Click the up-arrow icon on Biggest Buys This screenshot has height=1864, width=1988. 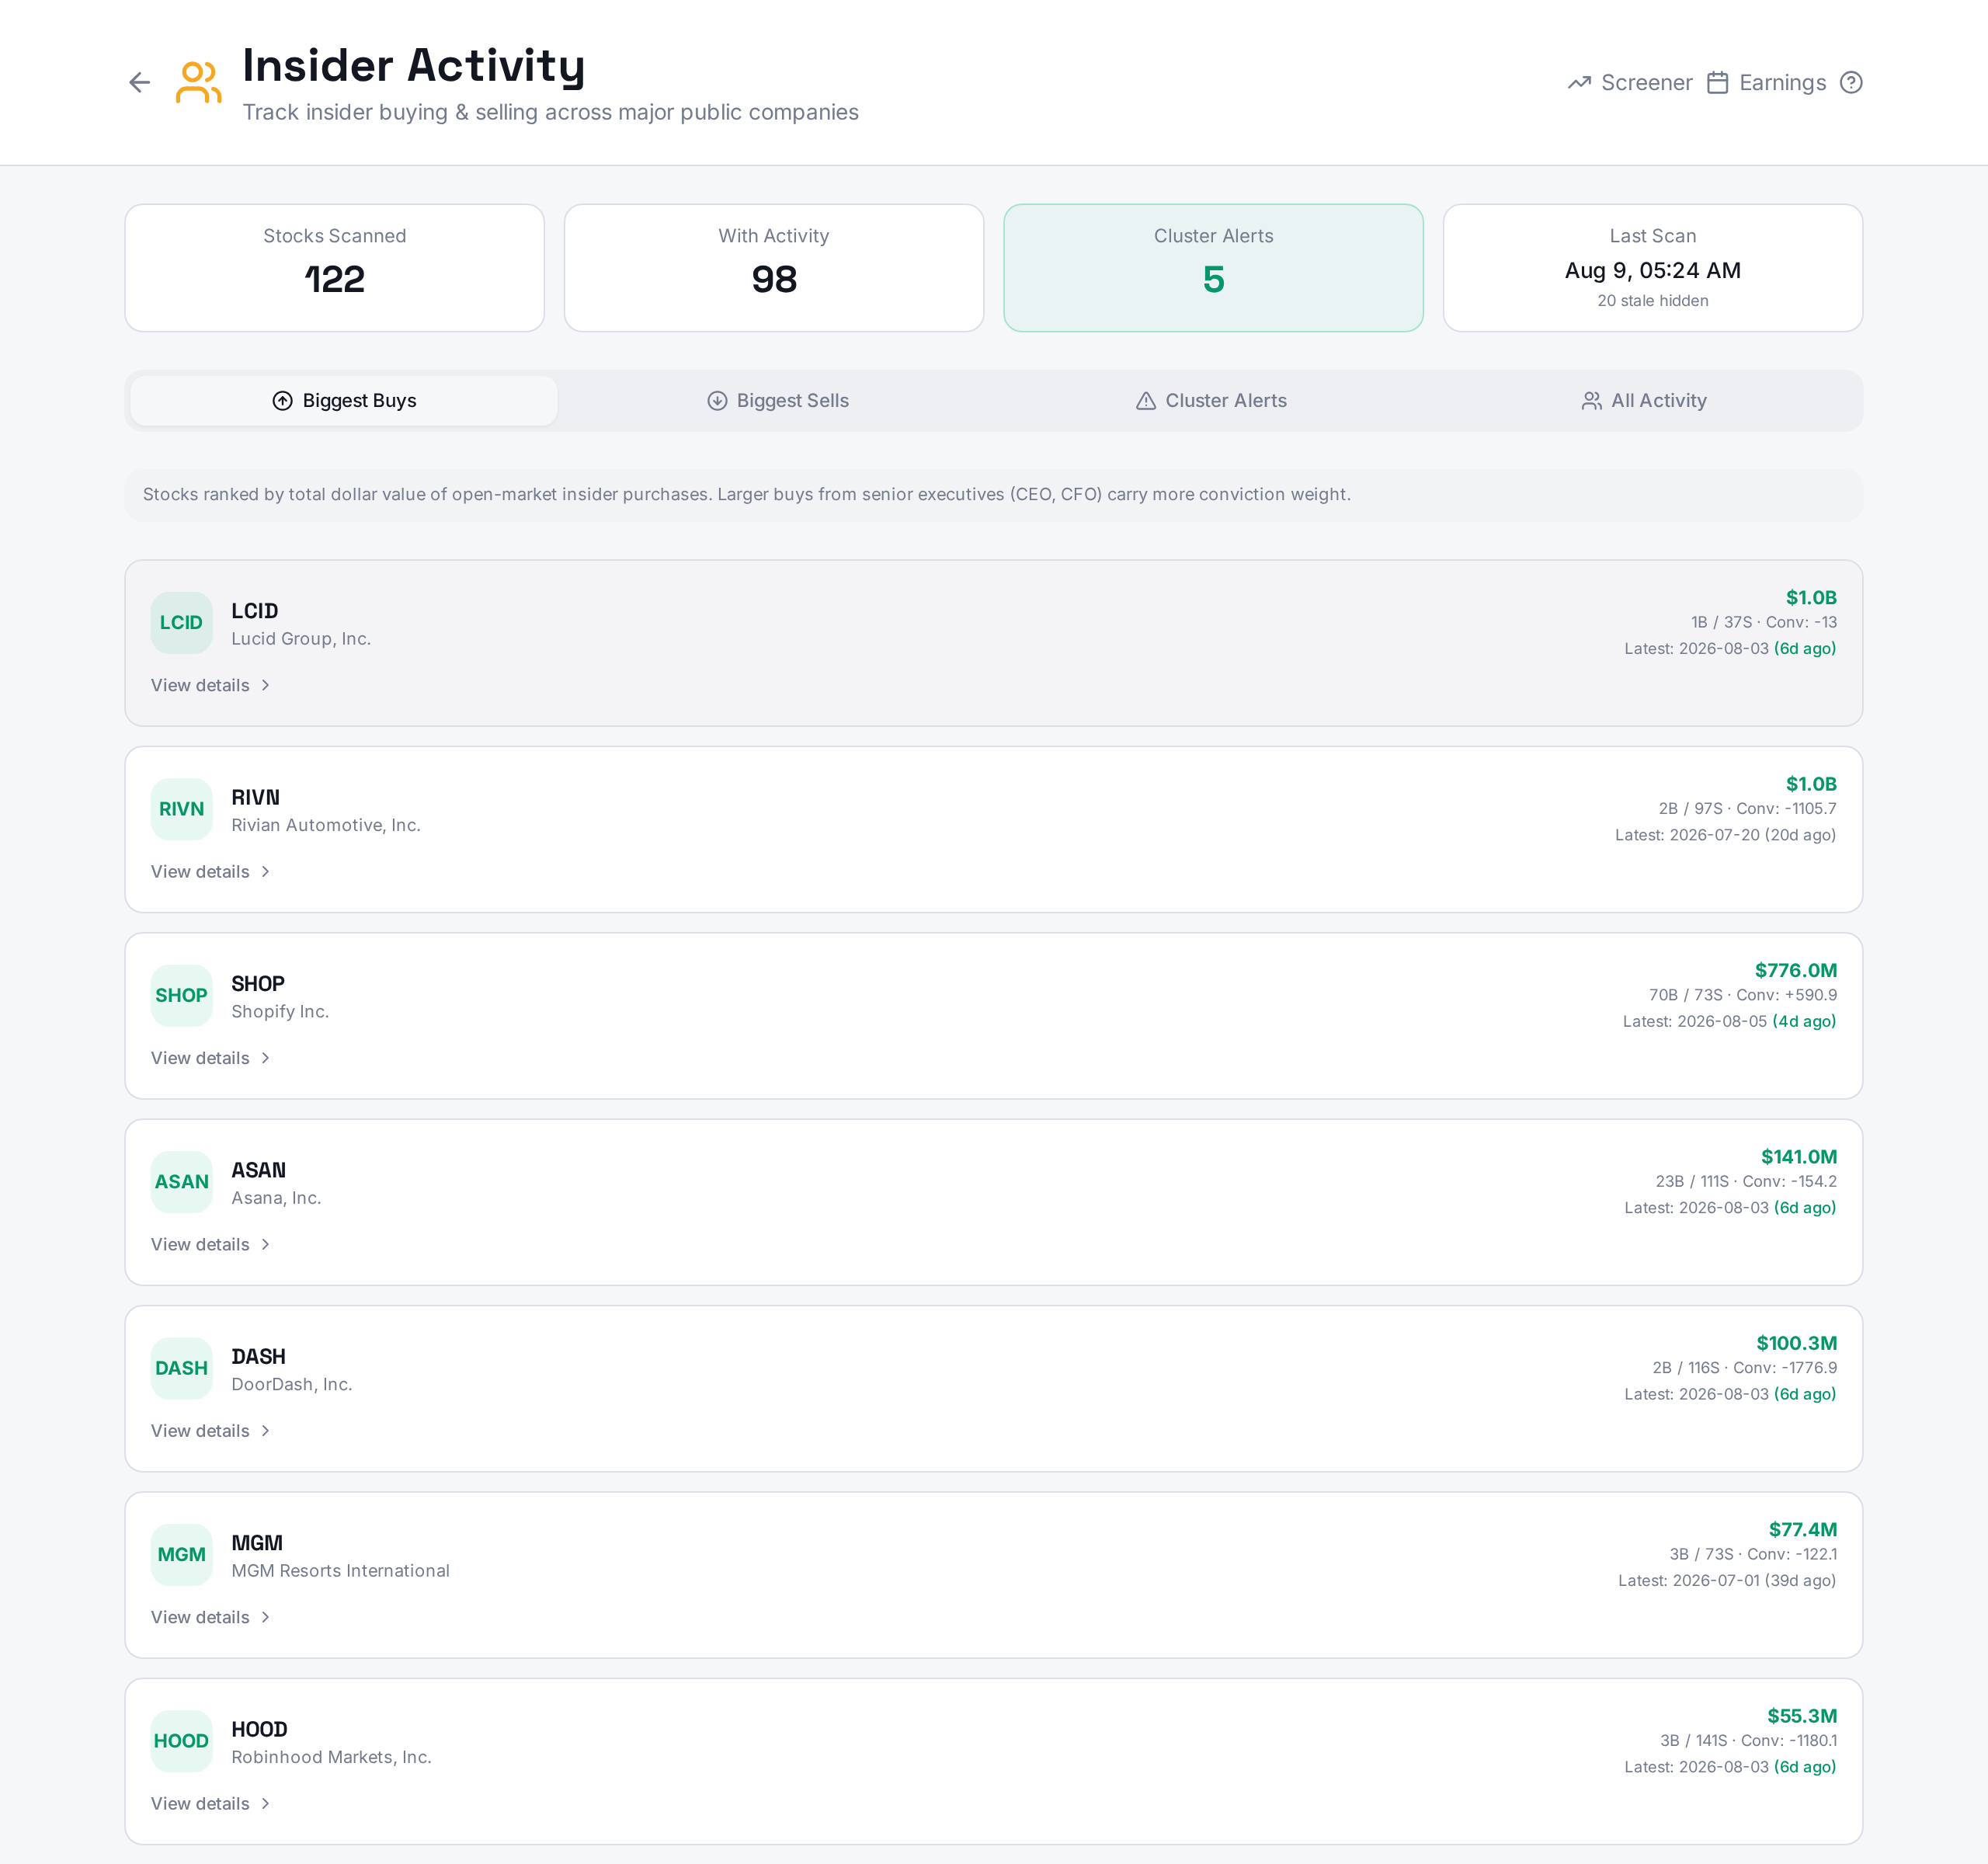pos(283,401)
